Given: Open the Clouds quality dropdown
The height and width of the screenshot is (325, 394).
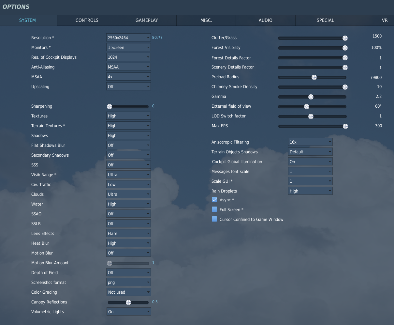Looking at the screenshot, I should pos(128,194).
